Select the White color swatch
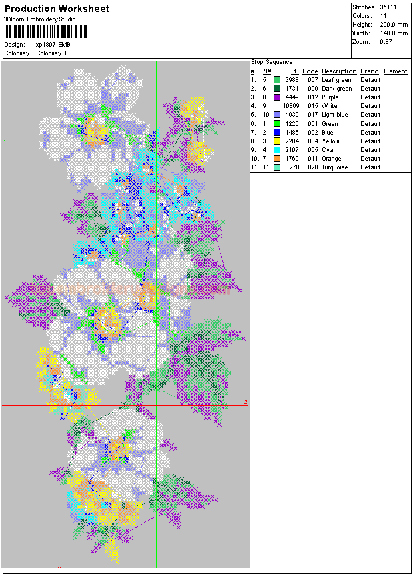The image size is (413, 574). (277, 106)
